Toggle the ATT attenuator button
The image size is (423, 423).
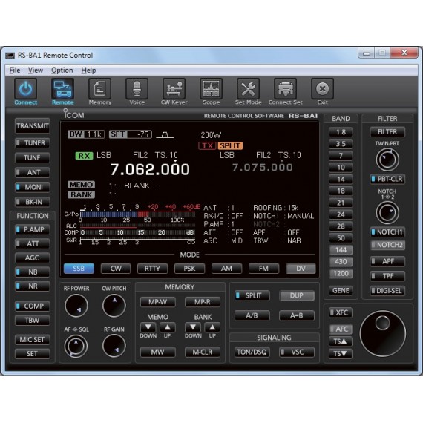(x=33, y=243)
